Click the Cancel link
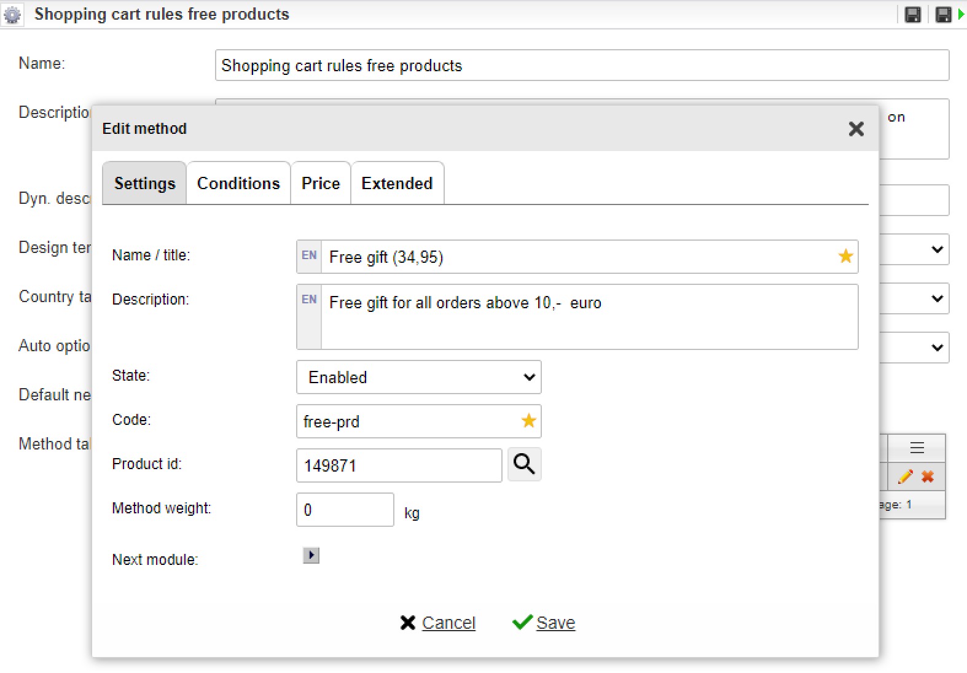Screen dimensions: 967x673 pyautogui.click(x=448, y=623)
